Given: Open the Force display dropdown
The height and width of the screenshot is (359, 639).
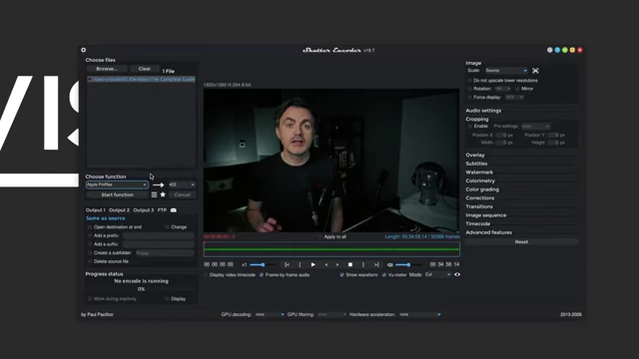Looking at the screenshot, I should [514, 98].
